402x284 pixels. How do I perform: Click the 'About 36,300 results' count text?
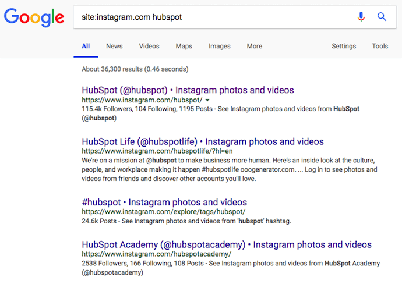(135, 69)
